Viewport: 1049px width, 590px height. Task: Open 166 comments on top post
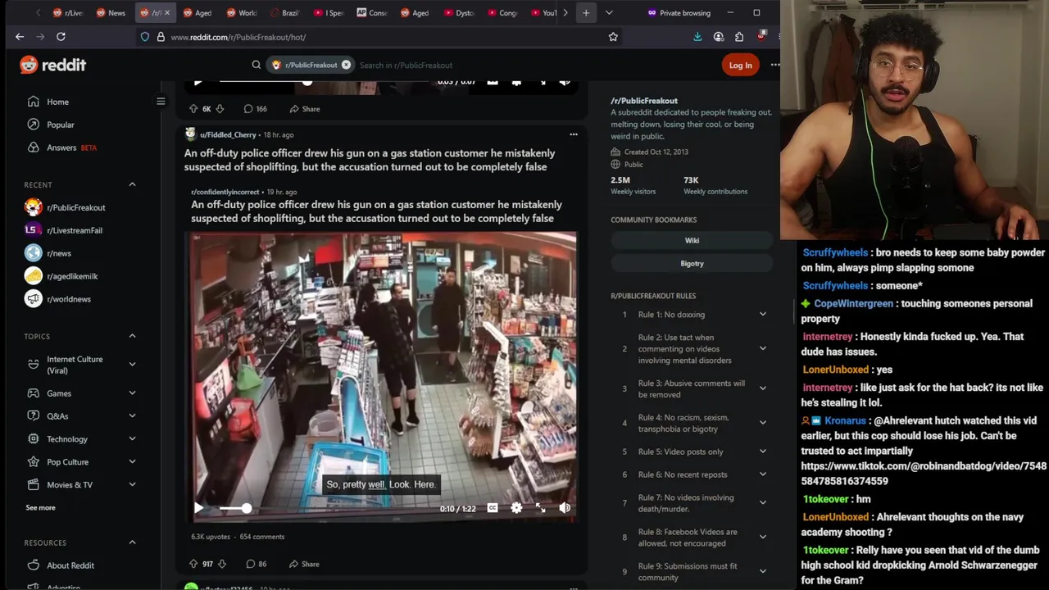tap(255, 108)
